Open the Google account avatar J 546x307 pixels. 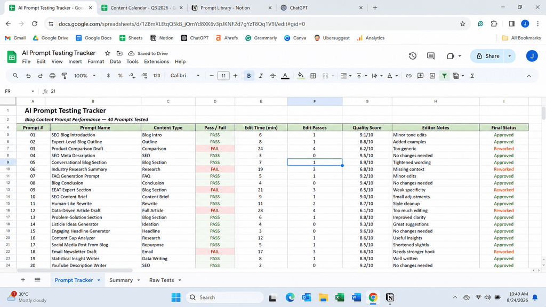[x=532, y=56]
